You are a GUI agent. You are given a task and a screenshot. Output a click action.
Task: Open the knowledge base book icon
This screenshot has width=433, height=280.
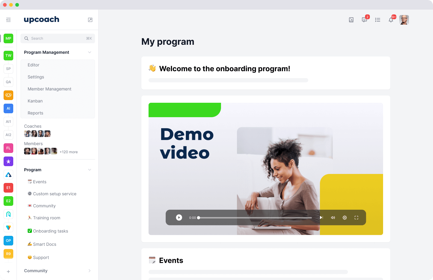351,20
